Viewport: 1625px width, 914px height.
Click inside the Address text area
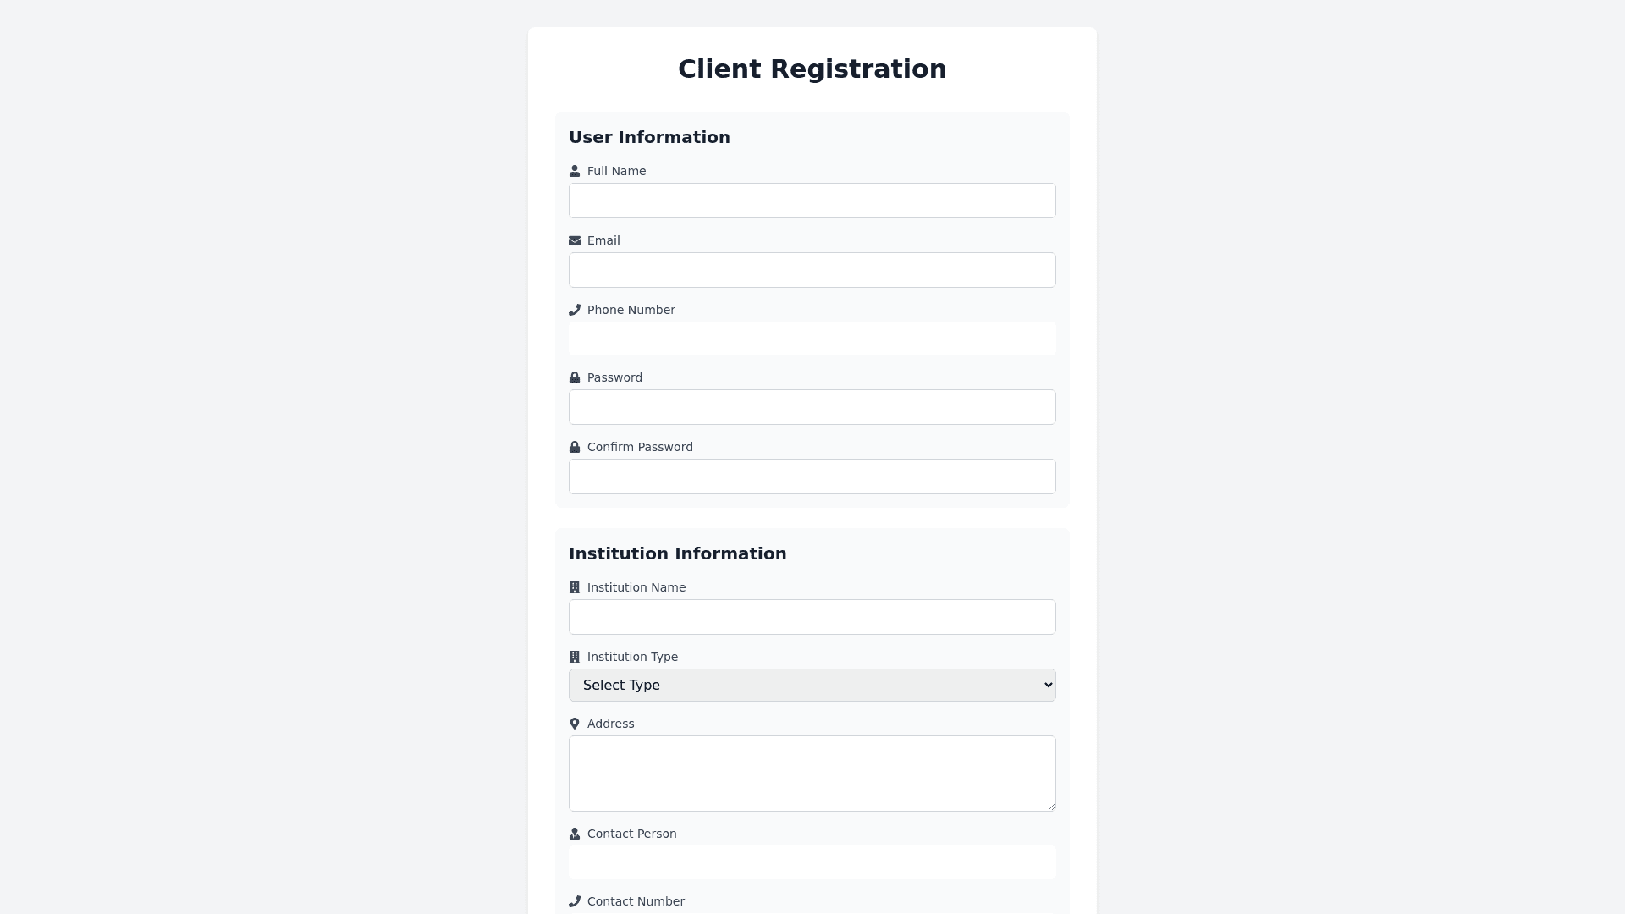812,773
